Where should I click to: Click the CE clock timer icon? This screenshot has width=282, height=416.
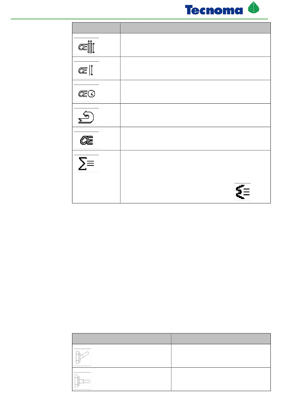pos(86,94)
